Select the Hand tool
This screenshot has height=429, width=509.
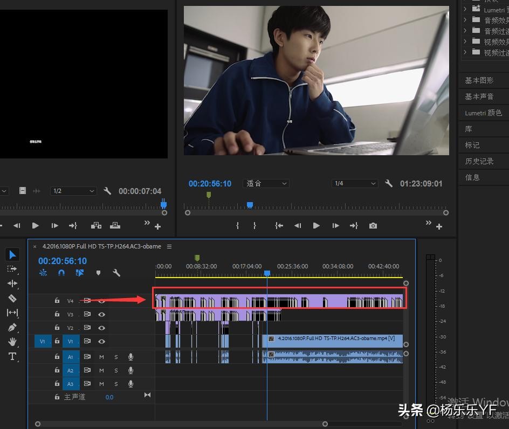[12, 342]
